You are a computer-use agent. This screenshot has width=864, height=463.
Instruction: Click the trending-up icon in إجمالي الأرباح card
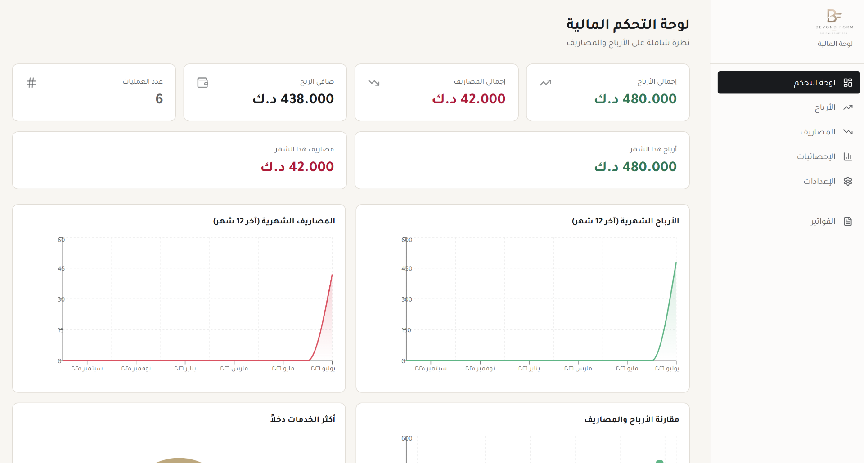coord(545,83)
